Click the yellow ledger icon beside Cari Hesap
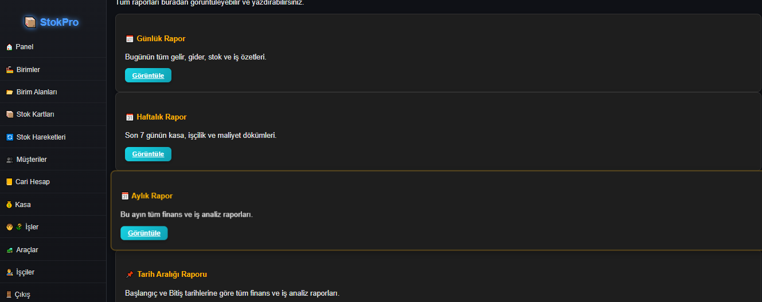 [x=9, y=182]
